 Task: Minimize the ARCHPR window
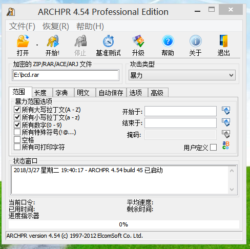point(197,11)
